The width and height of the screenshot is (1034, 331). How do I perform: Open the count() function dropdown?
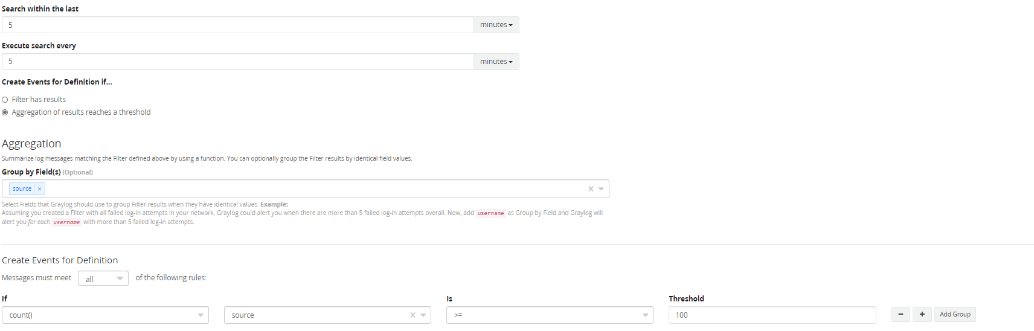[x=105, y=315]
